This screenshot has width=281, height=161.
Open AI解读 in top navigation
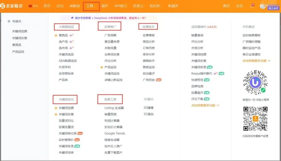click(75, 6)
